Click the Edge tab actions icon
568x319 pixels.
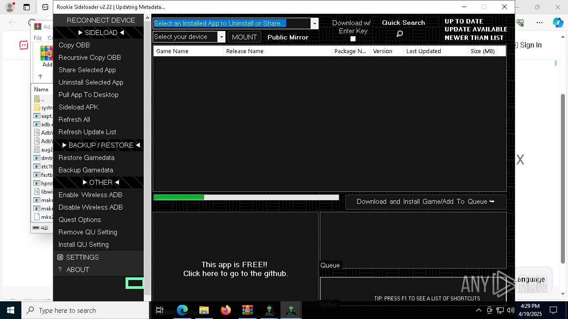pyautogui.click(x=27, y=7)
